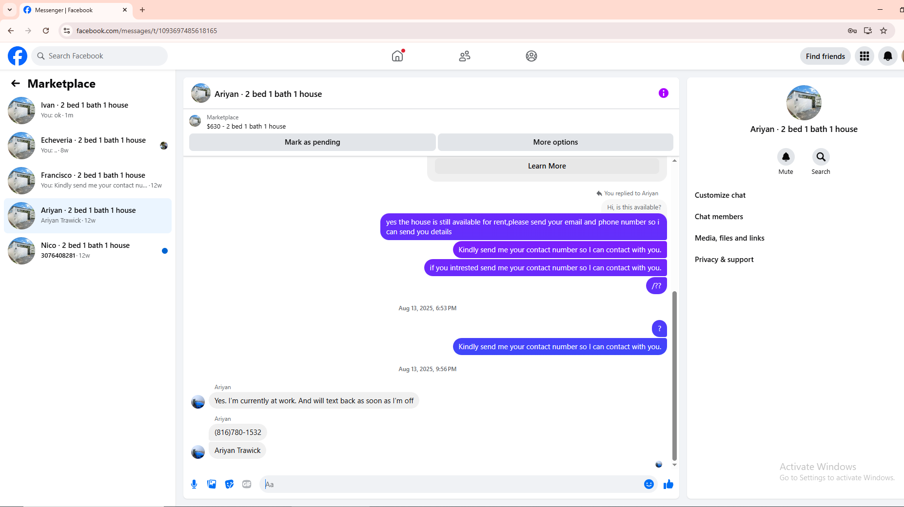The width and height of the screenshot is (904, 507).
Task: Expand the browser tab search dropdown
Action: coord(10,10)
